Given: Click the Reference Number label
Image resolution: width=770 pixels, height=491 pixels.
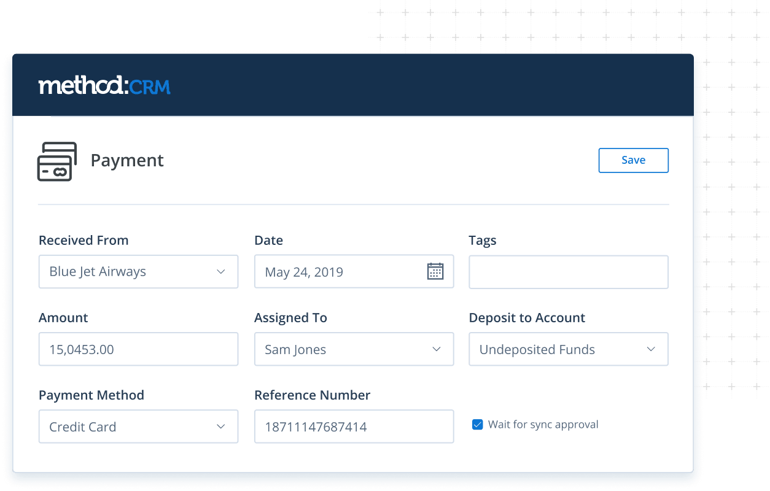Looking at the screenshot, I should (313, 395).
